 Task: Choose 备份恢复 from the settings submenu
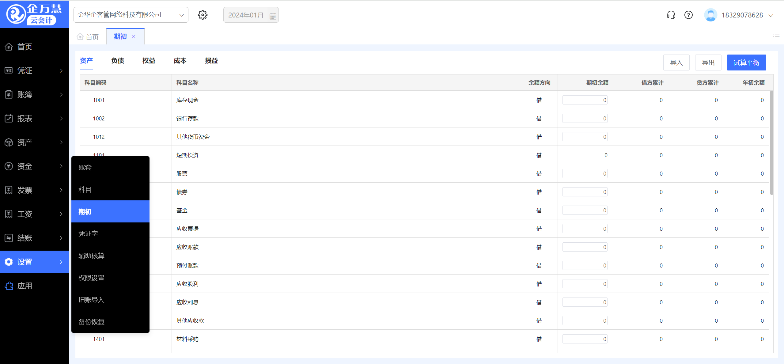[x=91, y=322]
